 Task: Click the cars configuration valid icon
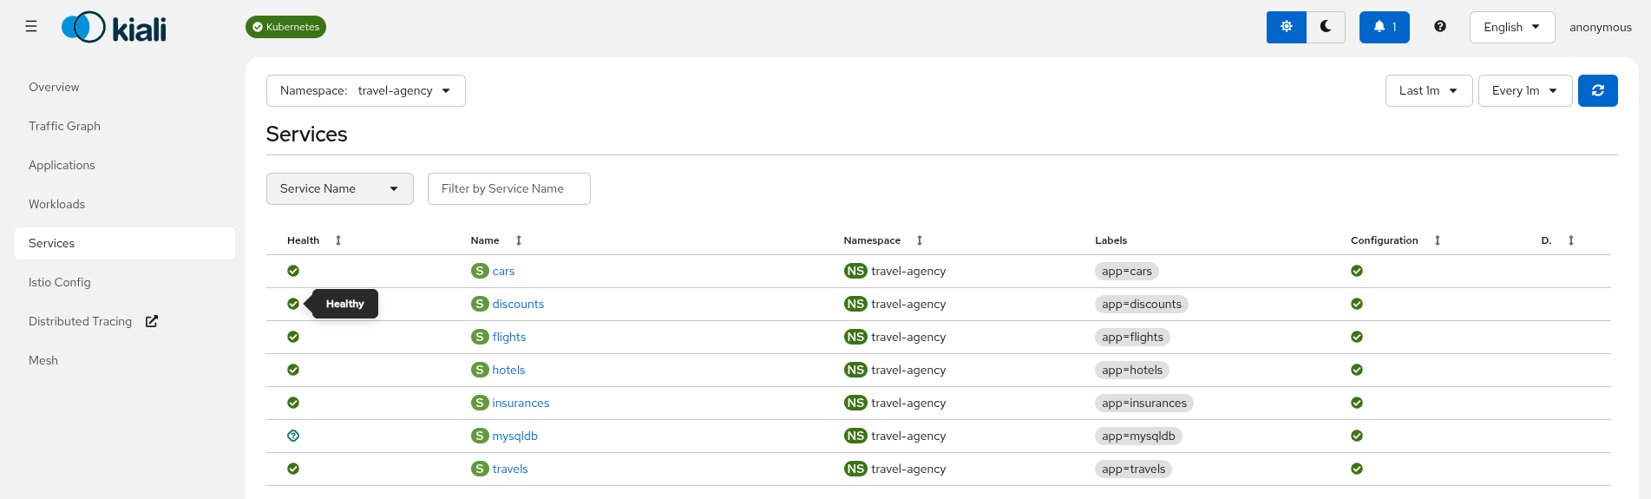1357,272
